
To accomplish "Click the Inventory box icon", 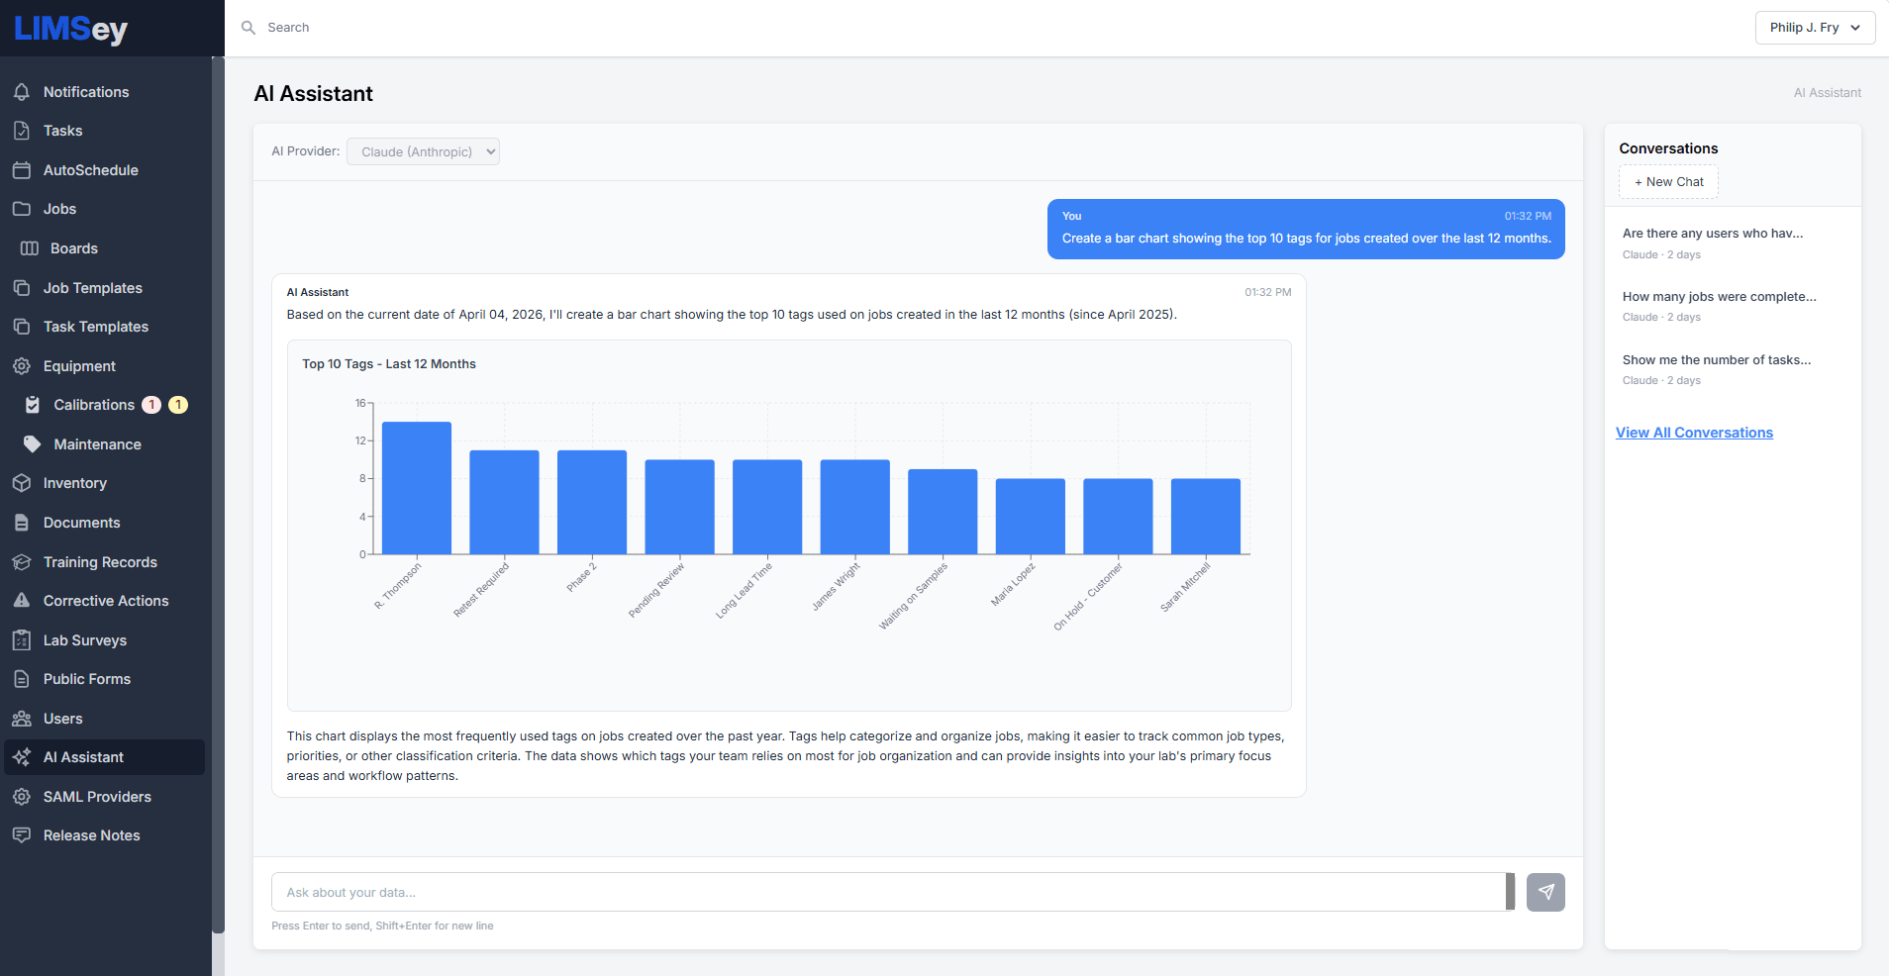I will (x=22, y=483).
